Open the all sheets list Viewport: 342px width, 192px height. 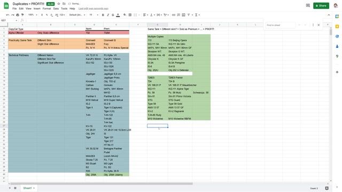(15, 188)
